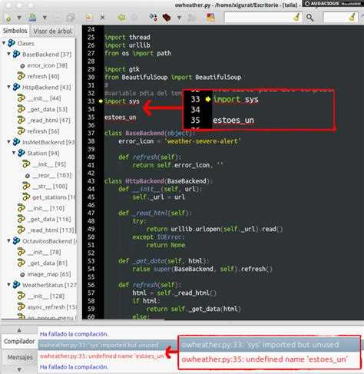The height and width of the screenshot is (374, 364).
Task: Select BaseBackend [37] in the symbols tree
Action: 47,55
